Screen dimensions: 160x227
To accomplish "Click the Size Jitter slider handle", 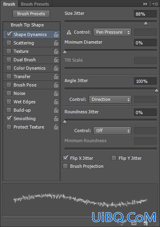I will (146, 23).
